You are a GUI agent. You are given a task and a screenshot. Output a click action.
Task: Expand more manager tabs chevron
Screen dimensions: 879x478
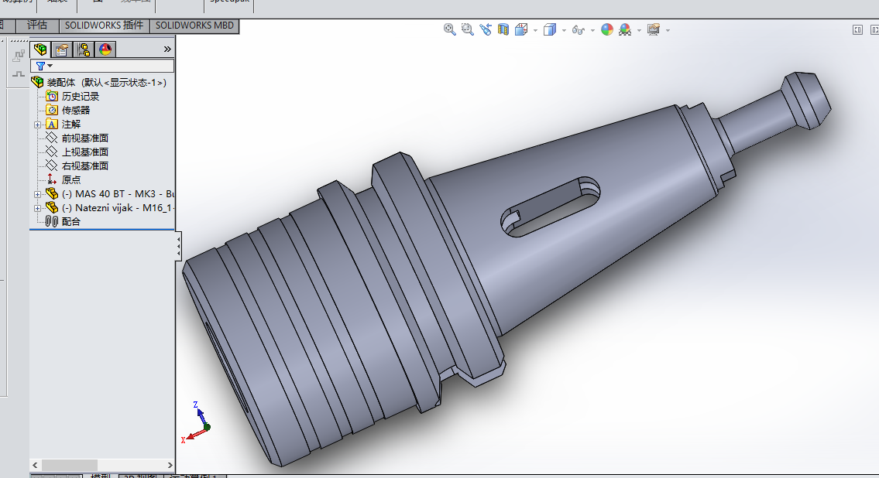tap(167, 50)
